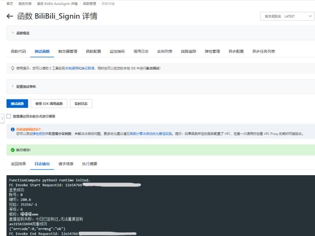The height and width of the screenshot is (236, 315).
Task: Open the 弹性管理 tab
Action: [212, 51]
